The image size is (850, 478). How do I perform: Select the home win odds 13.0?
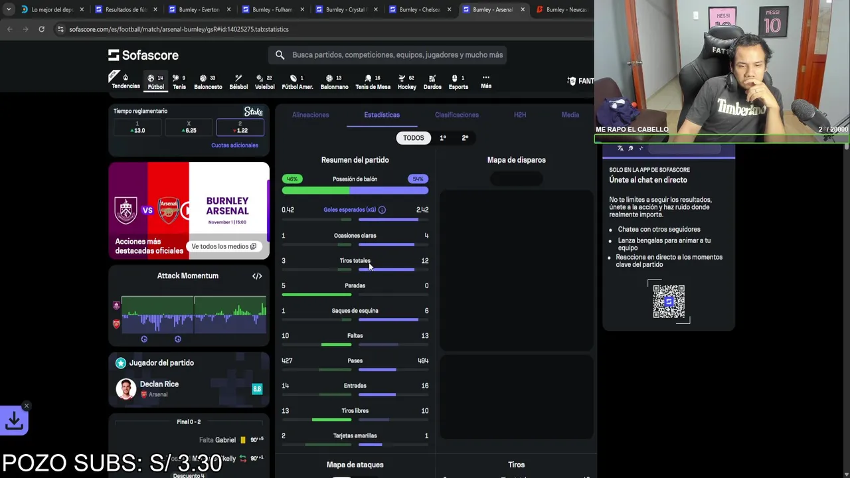(x=137, y=127)
